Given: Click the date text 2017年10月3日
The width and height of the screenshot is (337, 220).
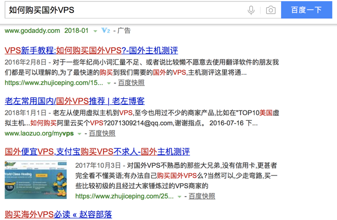Looking at the screenshot, I should click(98, 165).
